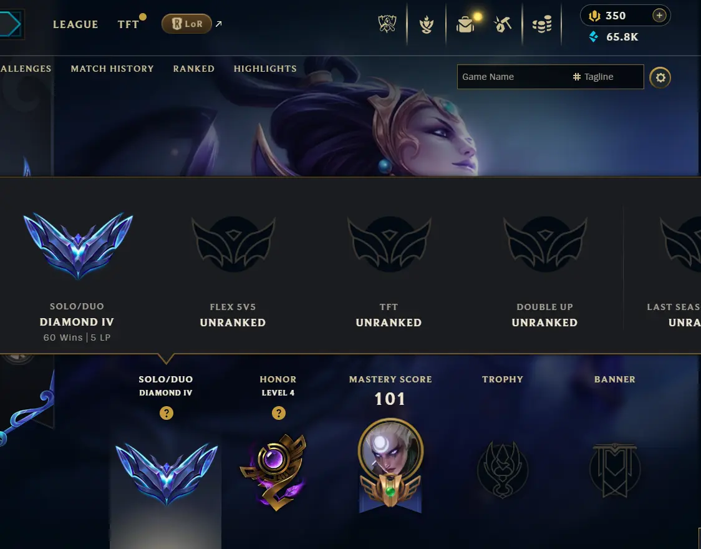
Task: Go to League in top navigation
Action: click(x=75, y=24)
